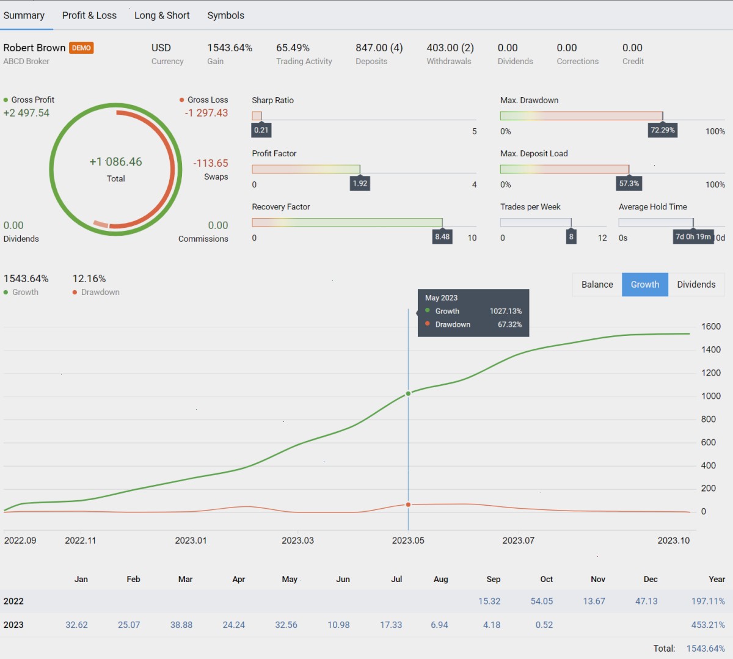
Task: Click the Swaps value -113.65
Action: [211, 163]
